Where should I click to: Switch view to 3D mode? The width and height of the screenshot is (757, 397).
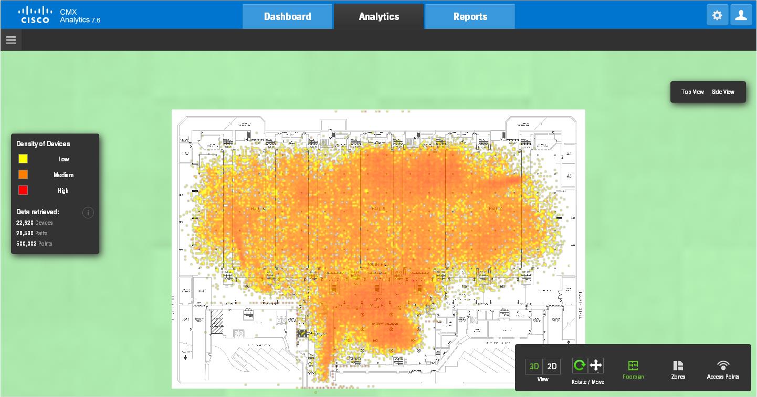tap(534, 367)
